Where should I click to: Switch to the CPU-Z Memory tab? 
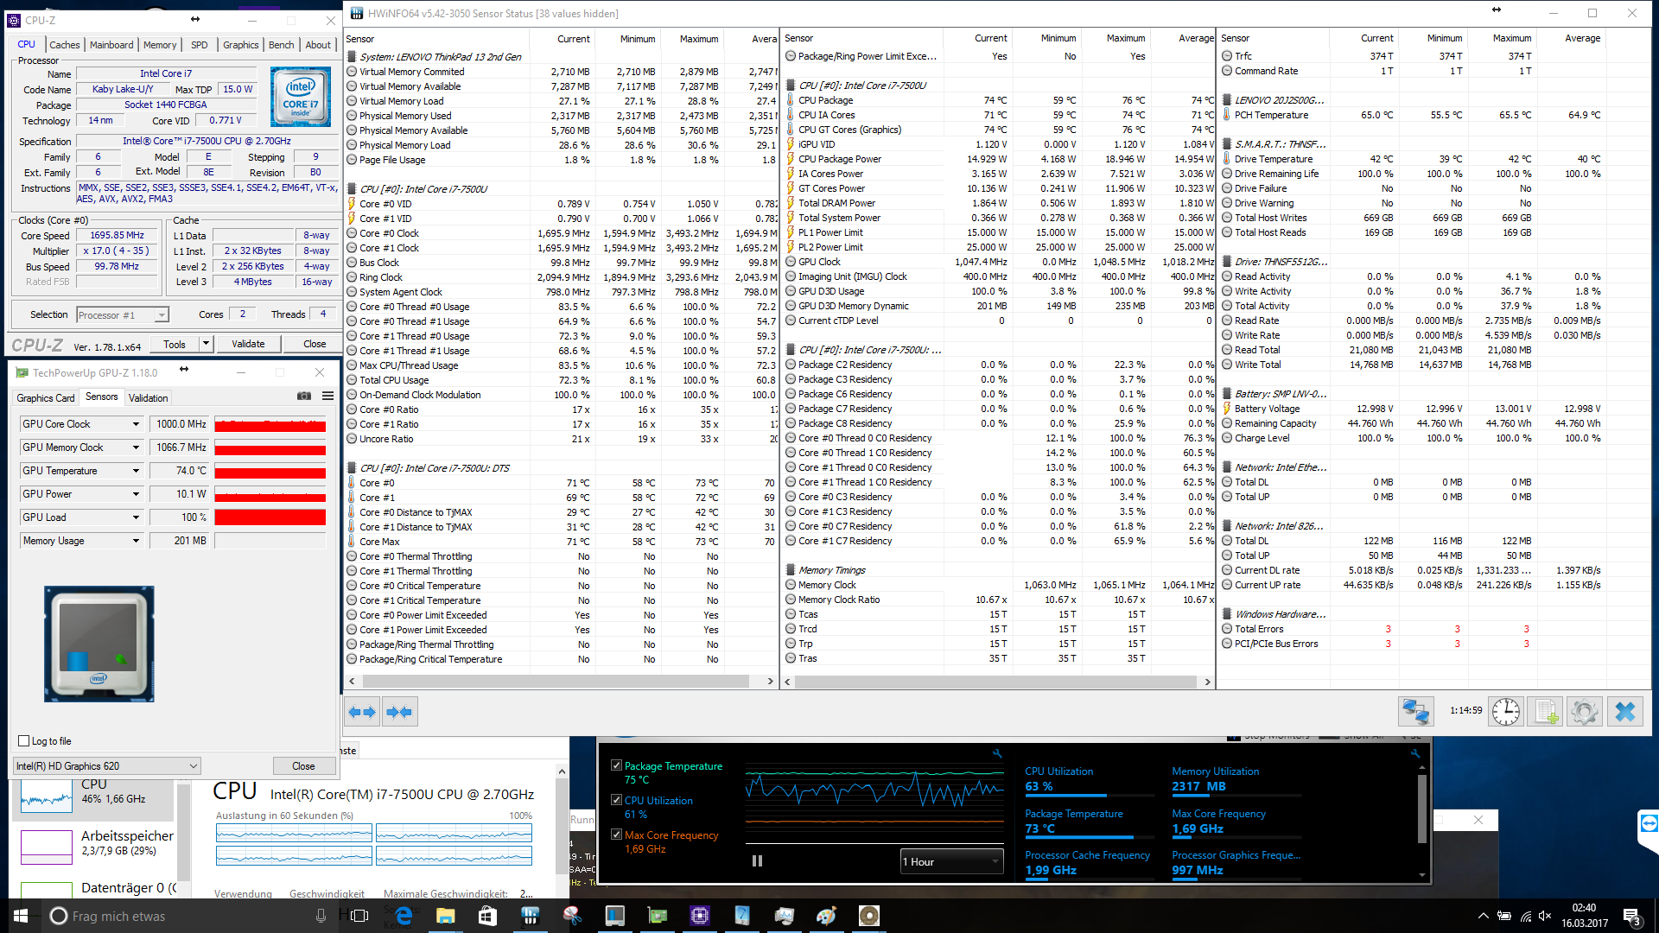click(159, 45)
